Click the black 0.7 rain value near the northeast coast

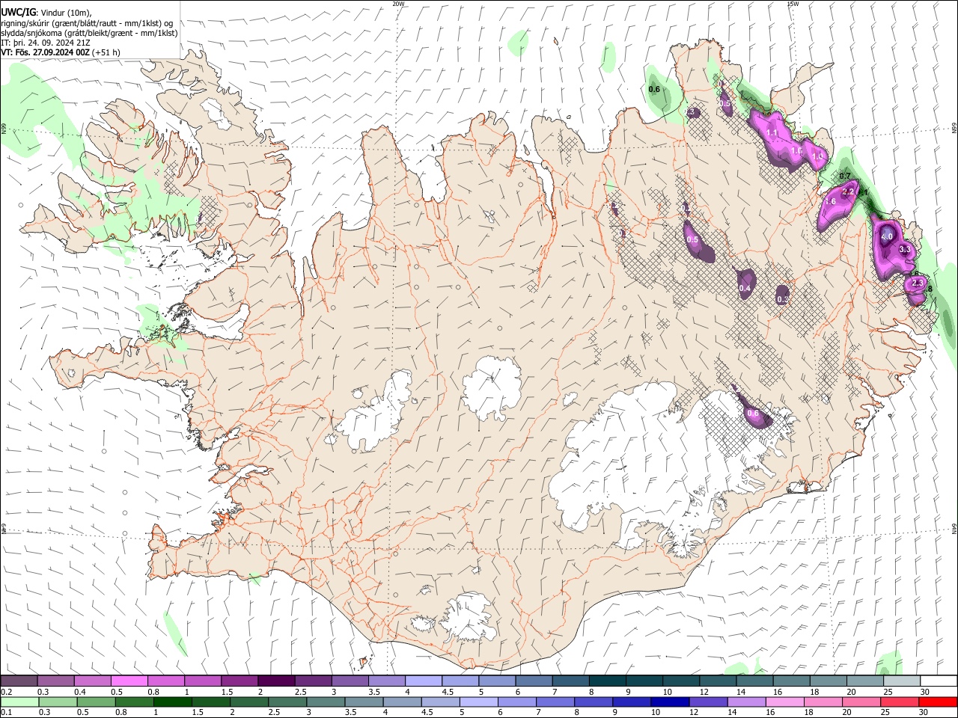click(846, 176)
